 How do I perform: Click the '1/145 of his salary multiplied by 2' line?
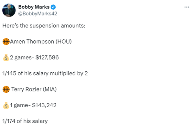[x=45, y=73]
